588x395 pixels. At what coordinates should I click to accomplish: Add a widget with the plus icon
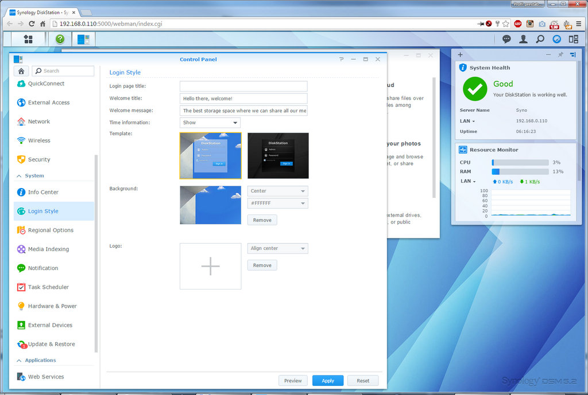[460, 54]
